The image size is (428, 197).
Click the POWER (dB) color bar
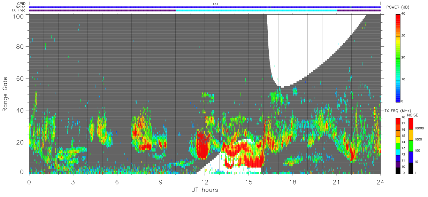click(x=398, y=58)
